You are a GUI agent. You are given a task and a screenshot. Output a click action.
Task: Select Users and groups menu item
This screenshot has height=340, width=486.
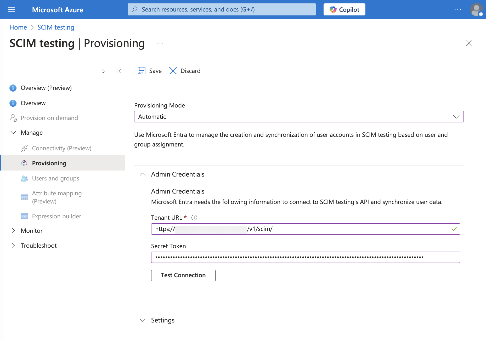tap(55, 178)
